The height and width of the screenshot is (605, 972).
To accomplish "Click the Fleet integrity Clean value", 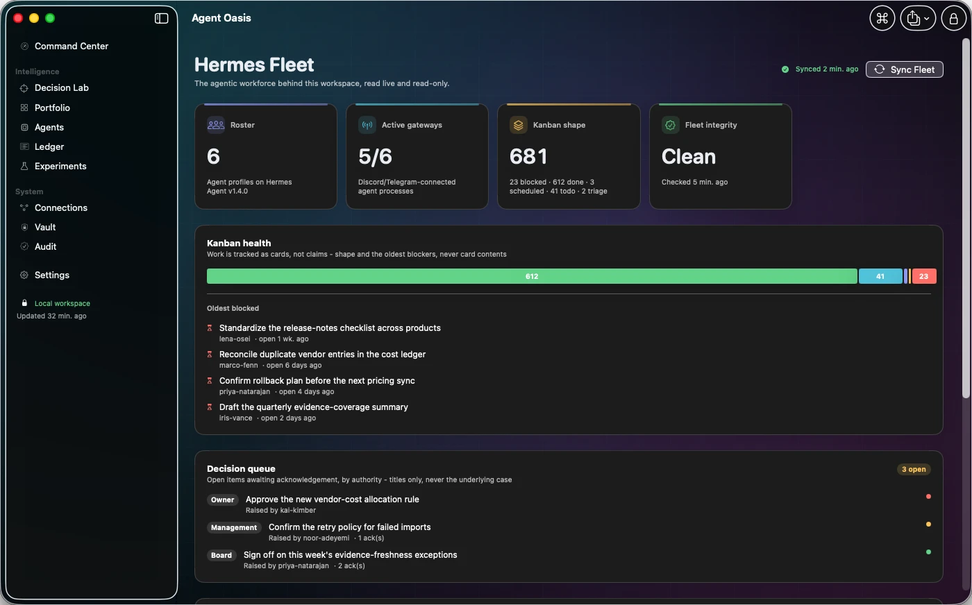I will click(x=689, y=157).
